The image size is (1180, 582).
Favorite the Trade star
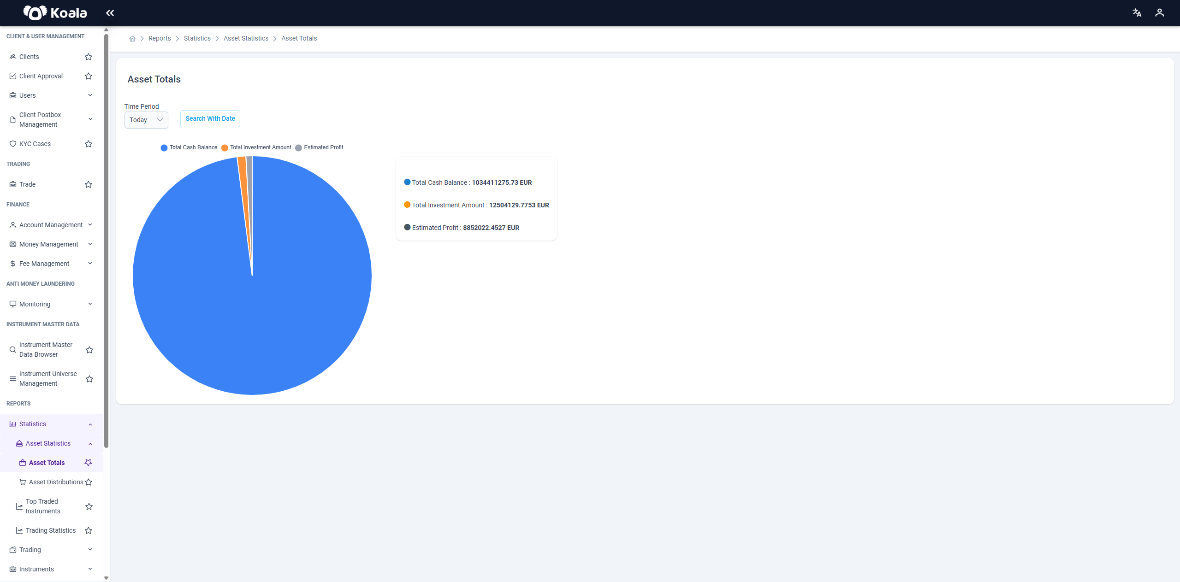pos(89,184)
